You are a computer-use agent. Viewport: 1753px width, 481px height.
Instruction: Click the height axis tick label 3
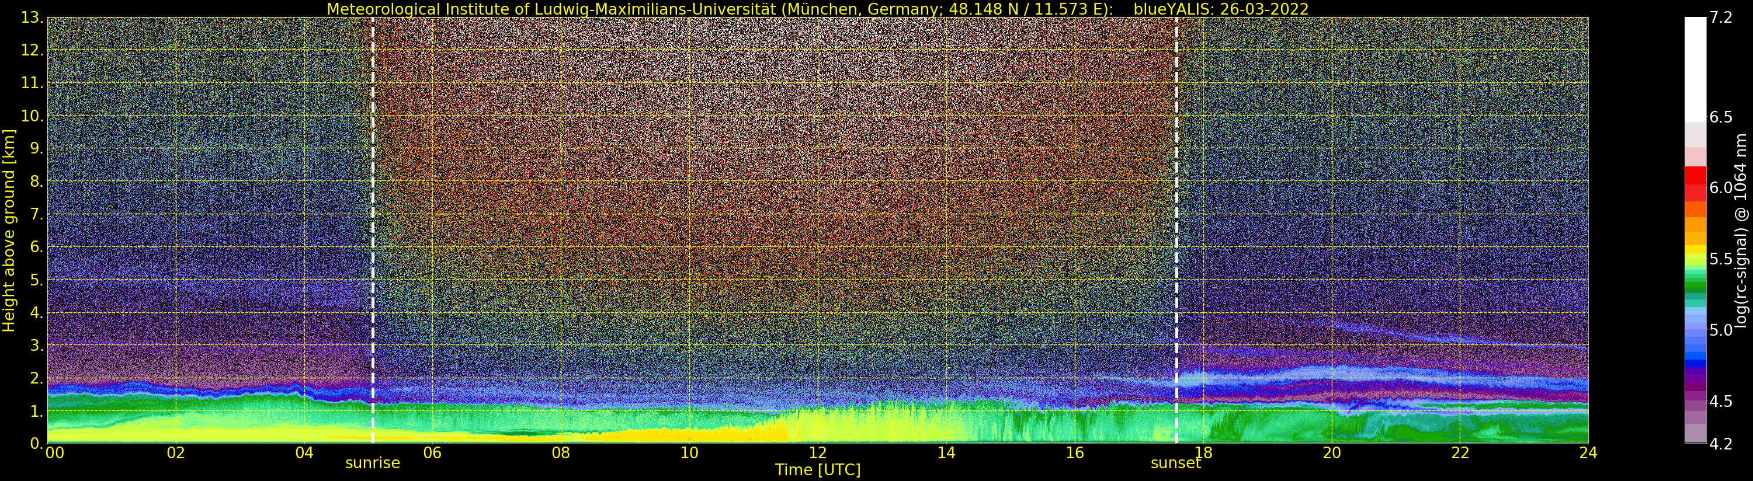(36, 345)
